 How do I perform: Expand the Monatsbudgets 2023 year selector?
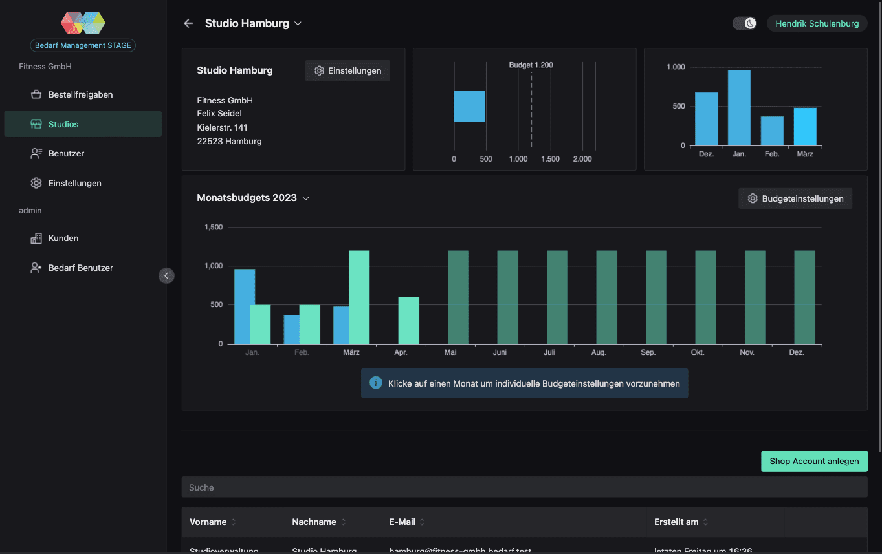pos(306,198)
